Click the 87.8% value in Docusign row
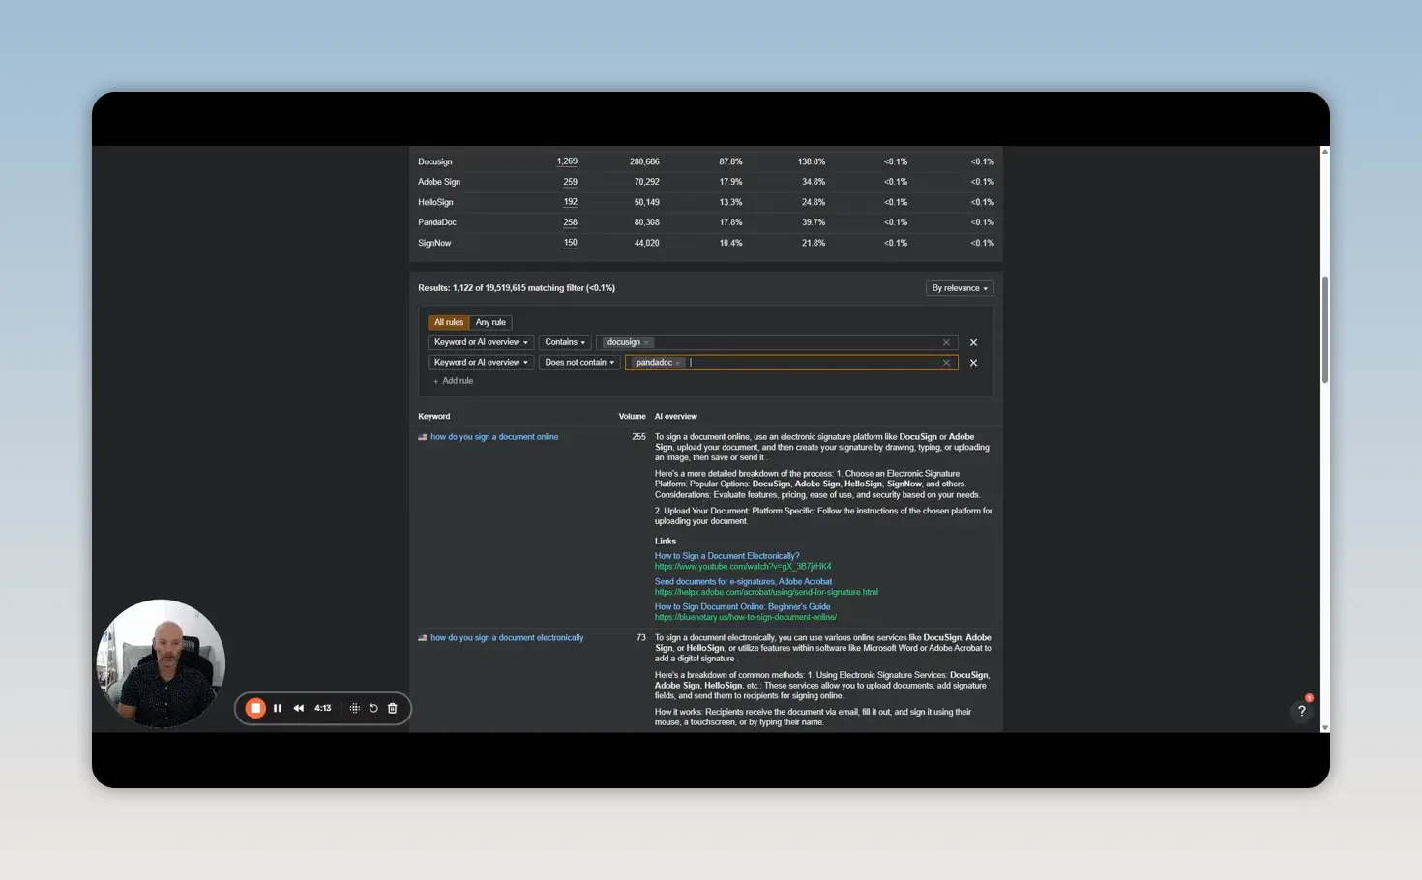Viewport: 1422px width, 880px height. [x=731, y=161]
